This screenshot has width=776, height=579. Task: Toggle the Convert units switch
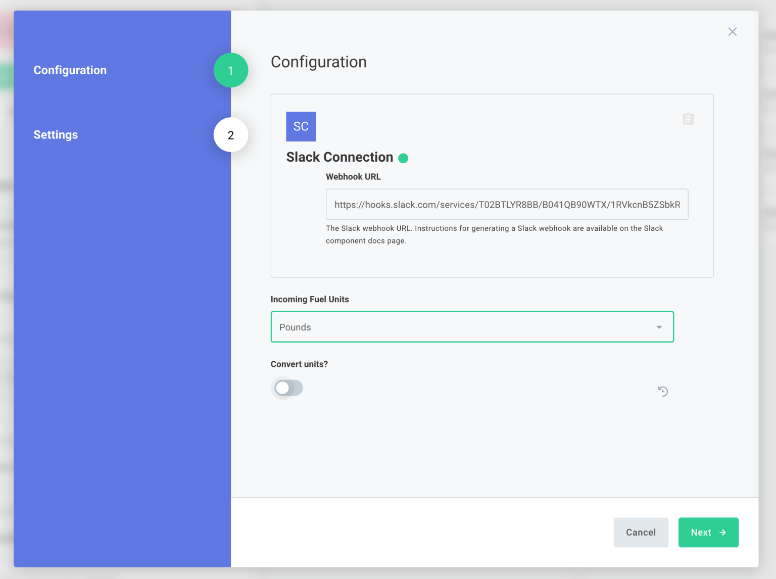click(288, 388)
